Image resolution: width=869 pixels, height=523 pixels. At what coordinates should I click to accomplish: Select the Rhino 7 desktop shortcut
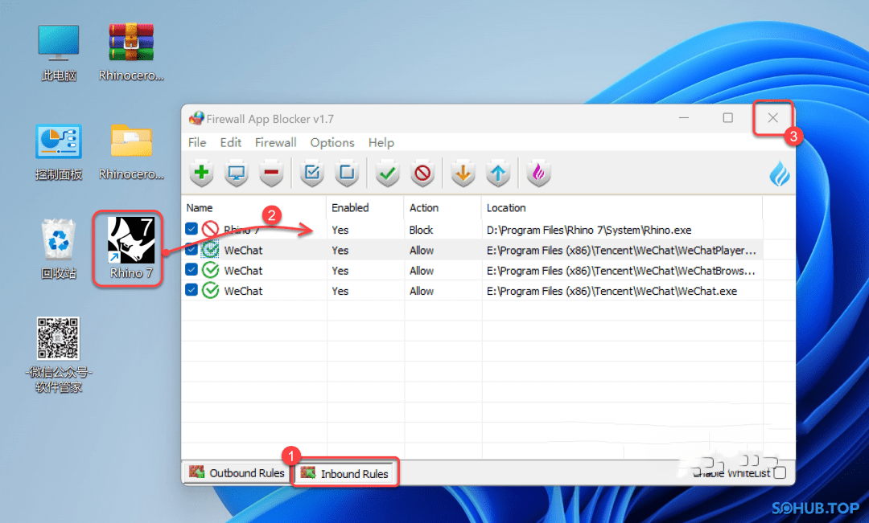coord(128,248)
